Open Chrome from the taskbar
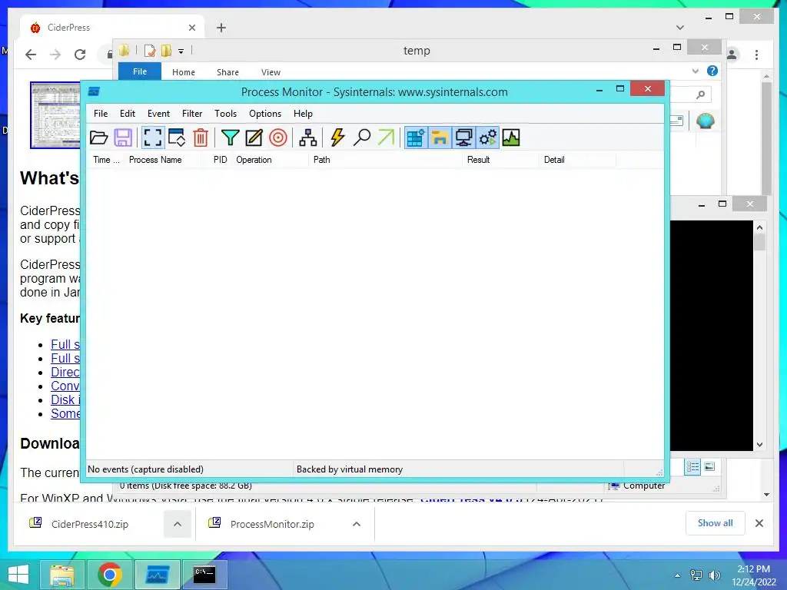This screenshot has height=590, width=787. pyautogui.click(x=109, y=575)
